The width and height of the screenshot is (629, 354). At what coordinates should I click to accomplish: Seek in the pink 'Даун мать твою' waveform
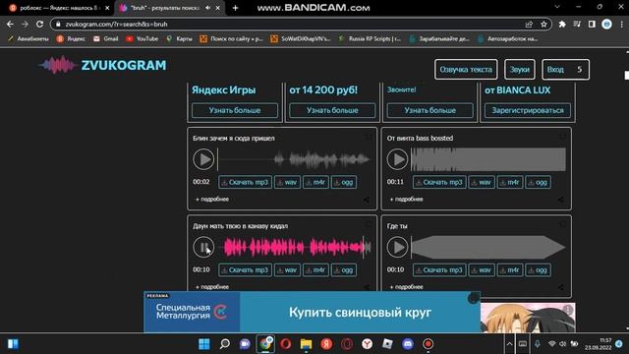[x=295, y=247]
